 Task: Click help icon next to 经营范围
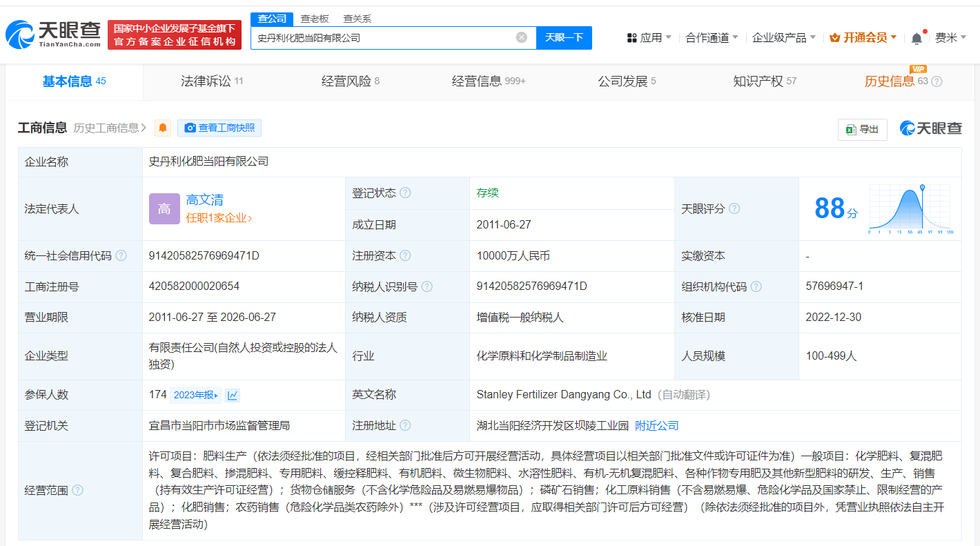pos(77,490)
